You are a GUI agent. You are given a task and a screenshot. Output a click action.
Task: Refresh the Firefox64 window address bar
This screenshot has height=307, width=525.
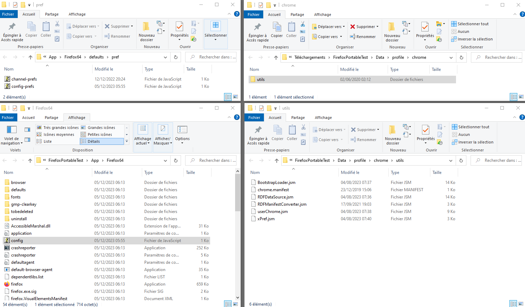(x=176, y=160)
